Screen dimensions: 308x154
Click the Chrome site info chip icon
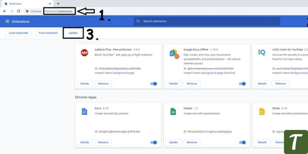(x=27, y=11)
